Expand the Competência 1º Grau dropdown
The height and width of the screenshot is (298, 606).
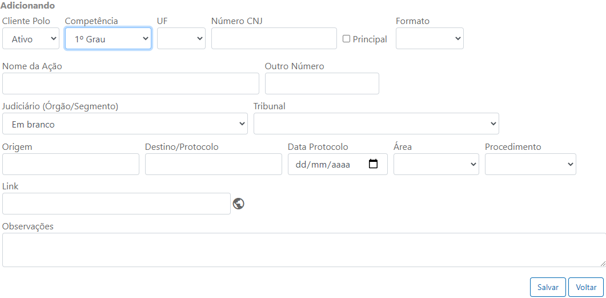(108, 38)
